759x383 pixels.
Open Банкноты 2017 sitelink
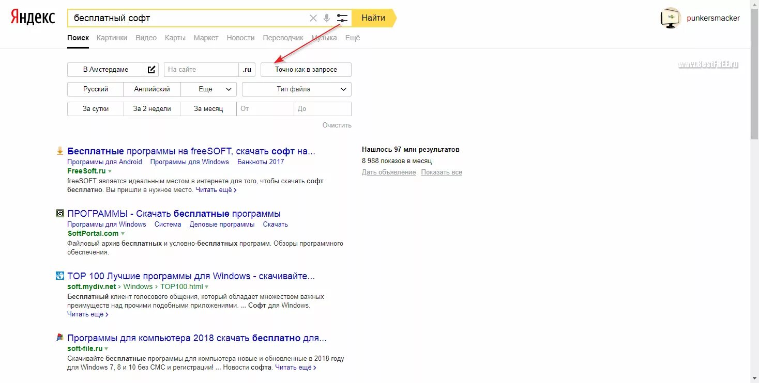coord(261,162)
